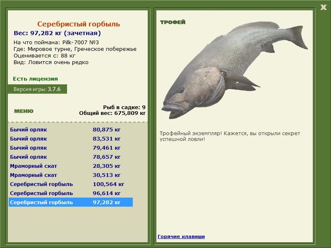Image resolution: width=331 pixels, height=248 pixels.
Task: Click Оценивается с: 88 кг line
Action: pyautogui.click(x=44, y=56)
